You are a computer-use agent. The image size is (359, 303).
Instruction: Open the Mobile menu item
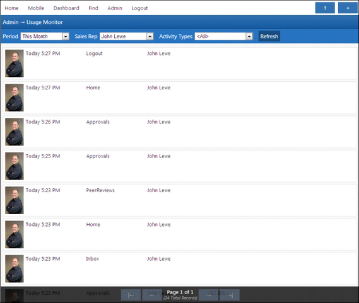[x=36, y=8]
